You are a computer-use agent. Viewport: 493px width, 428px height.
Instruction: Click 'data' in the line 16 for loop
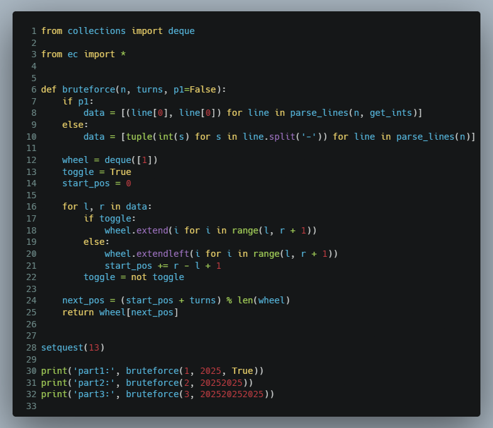pos(136,206)
